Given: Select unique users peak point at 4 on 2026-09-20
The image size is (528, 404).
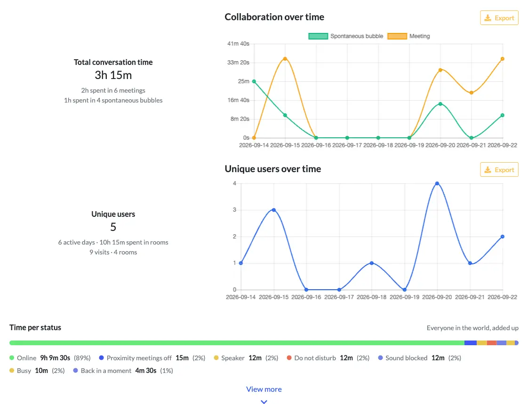Looking at the screenshot, I should [x=437, y=183].
